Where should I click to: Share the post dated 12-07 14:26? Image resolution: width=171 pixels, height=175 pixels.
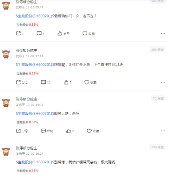pyautogui.click(x=22, y=131)
